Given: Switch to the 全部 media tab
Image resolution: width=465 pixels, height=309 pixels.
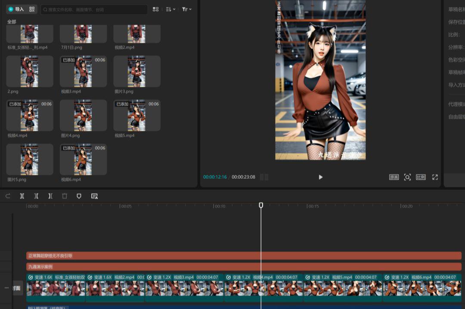Looking at the screenshot, I should coord(12,21).
